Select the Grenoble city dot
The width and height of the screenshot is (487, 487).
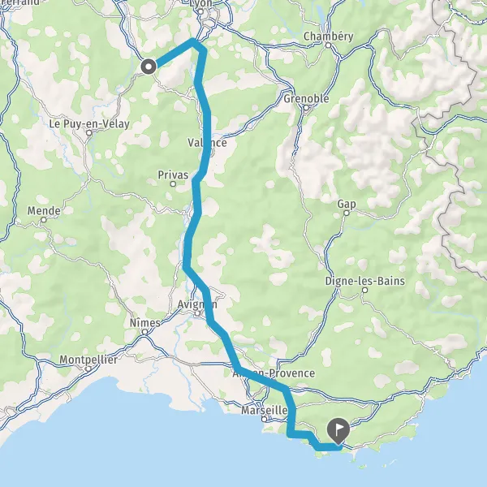[306, 108]
